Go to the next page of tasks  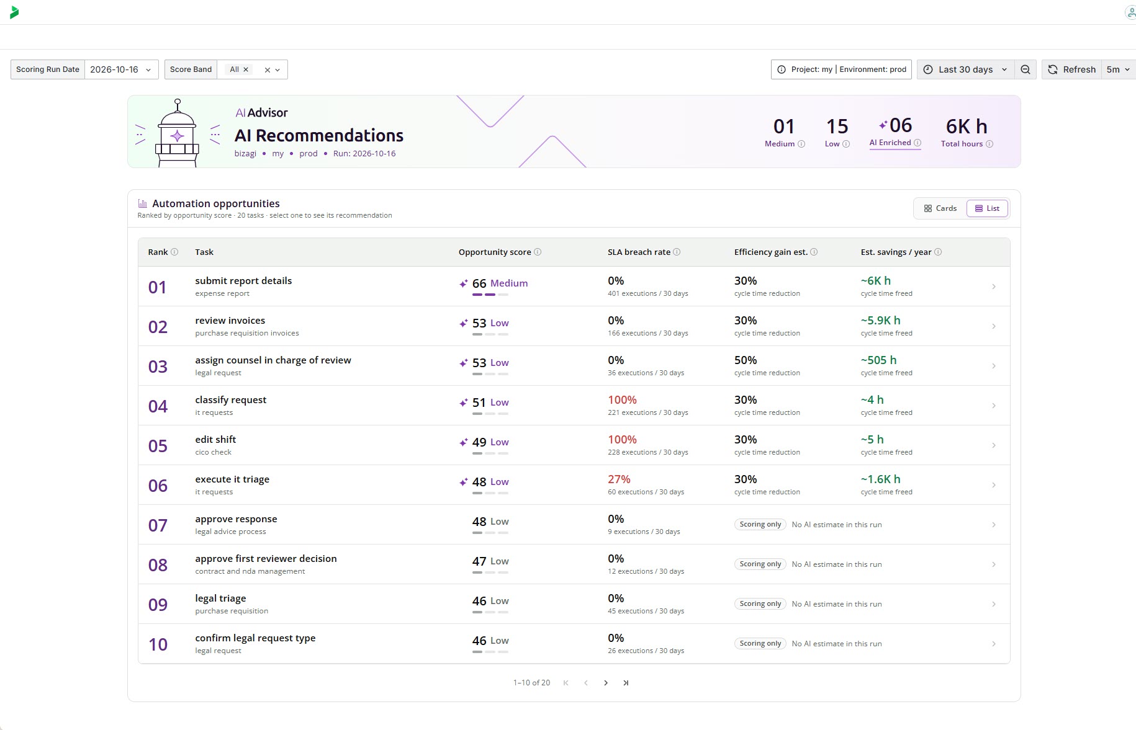tap(606, 683)
